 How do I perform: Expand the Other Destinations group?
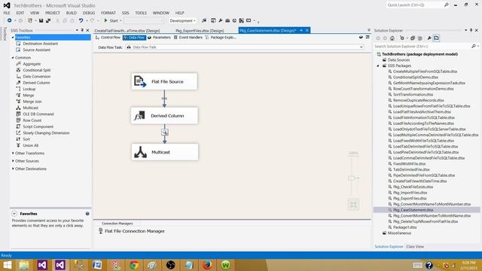[13, 169]
